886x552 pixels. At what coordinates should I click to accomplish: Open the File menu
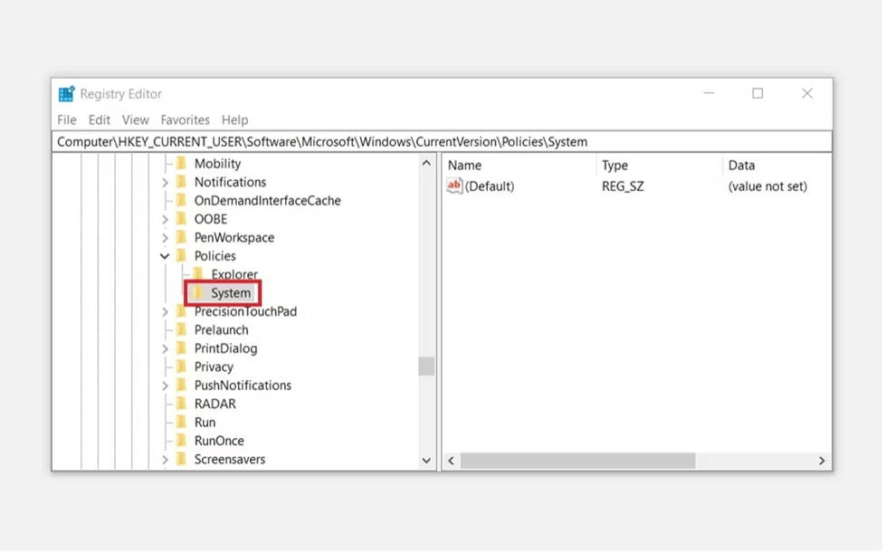click(67, 120)
